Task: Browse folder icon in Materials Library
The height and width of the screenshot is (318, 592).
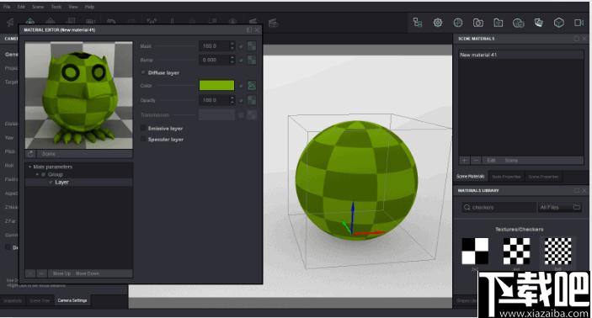Action: point(577,207)
